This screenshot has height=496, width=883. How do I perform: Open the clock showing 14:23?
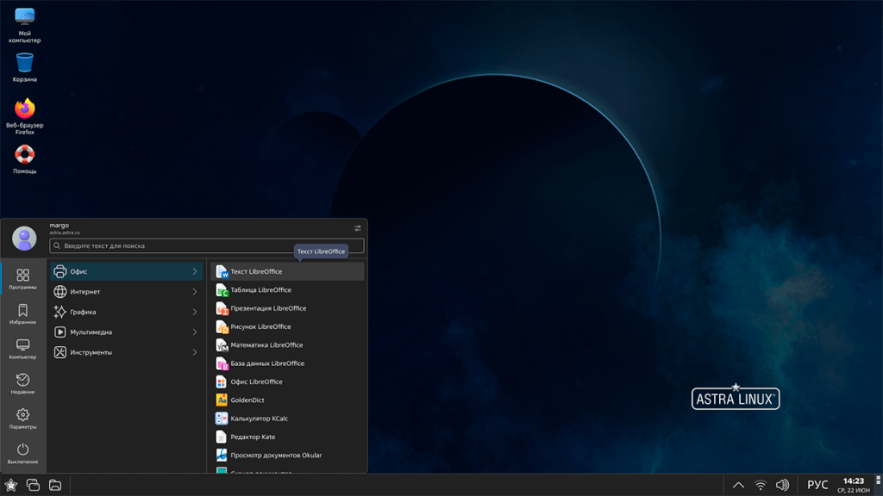pyautogui.click(x=853, y=485)
